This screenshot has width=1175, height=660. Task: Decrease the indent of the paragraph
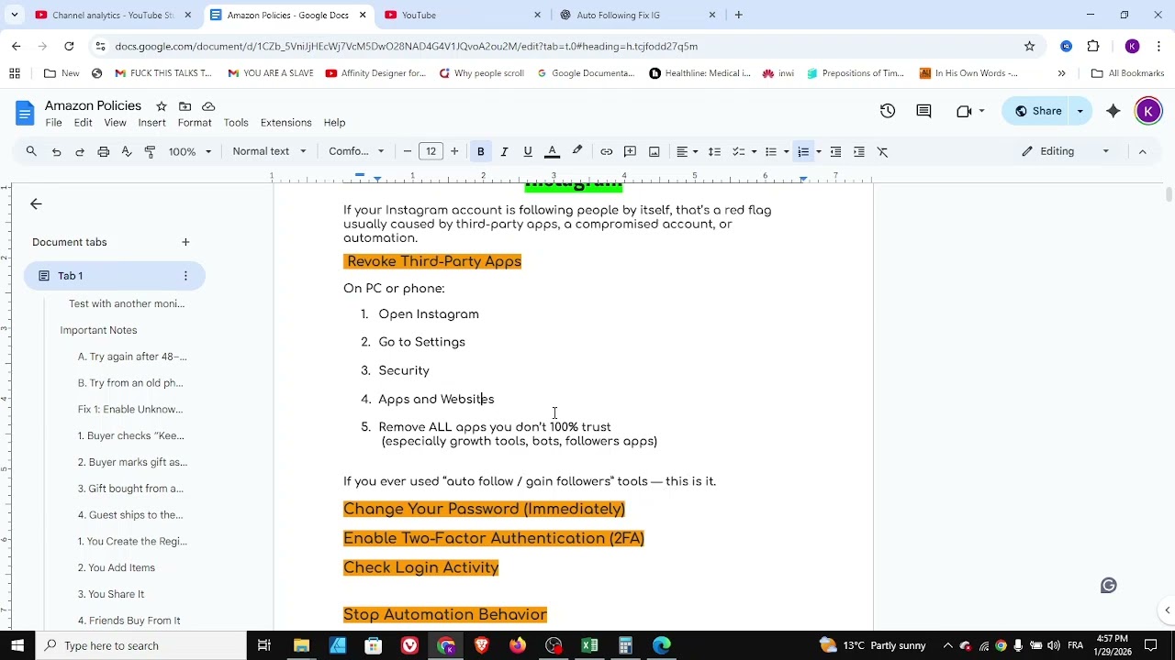(835, 151)
